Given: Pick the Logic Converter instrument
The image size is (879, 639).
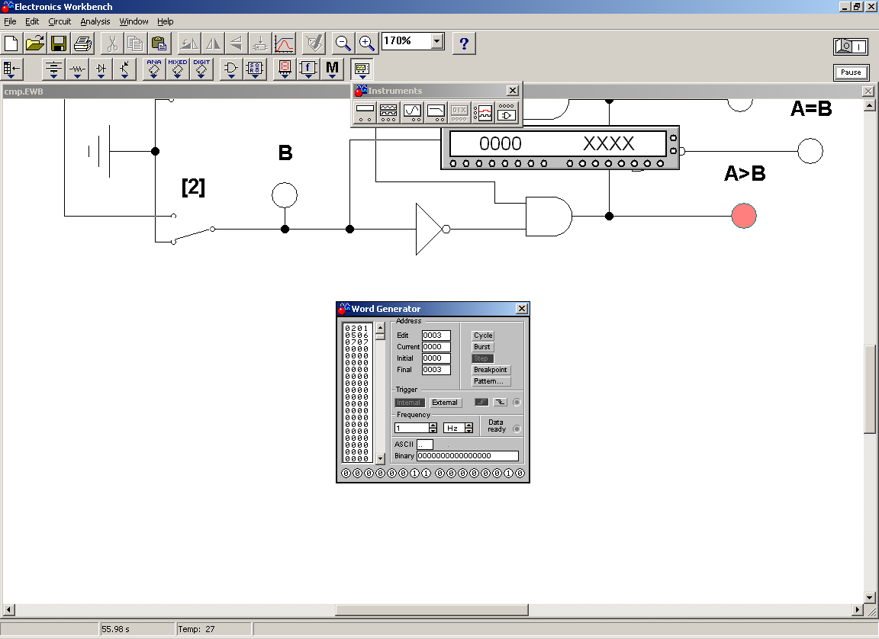Looking at the screenshot, I should [x=507, y=112].
